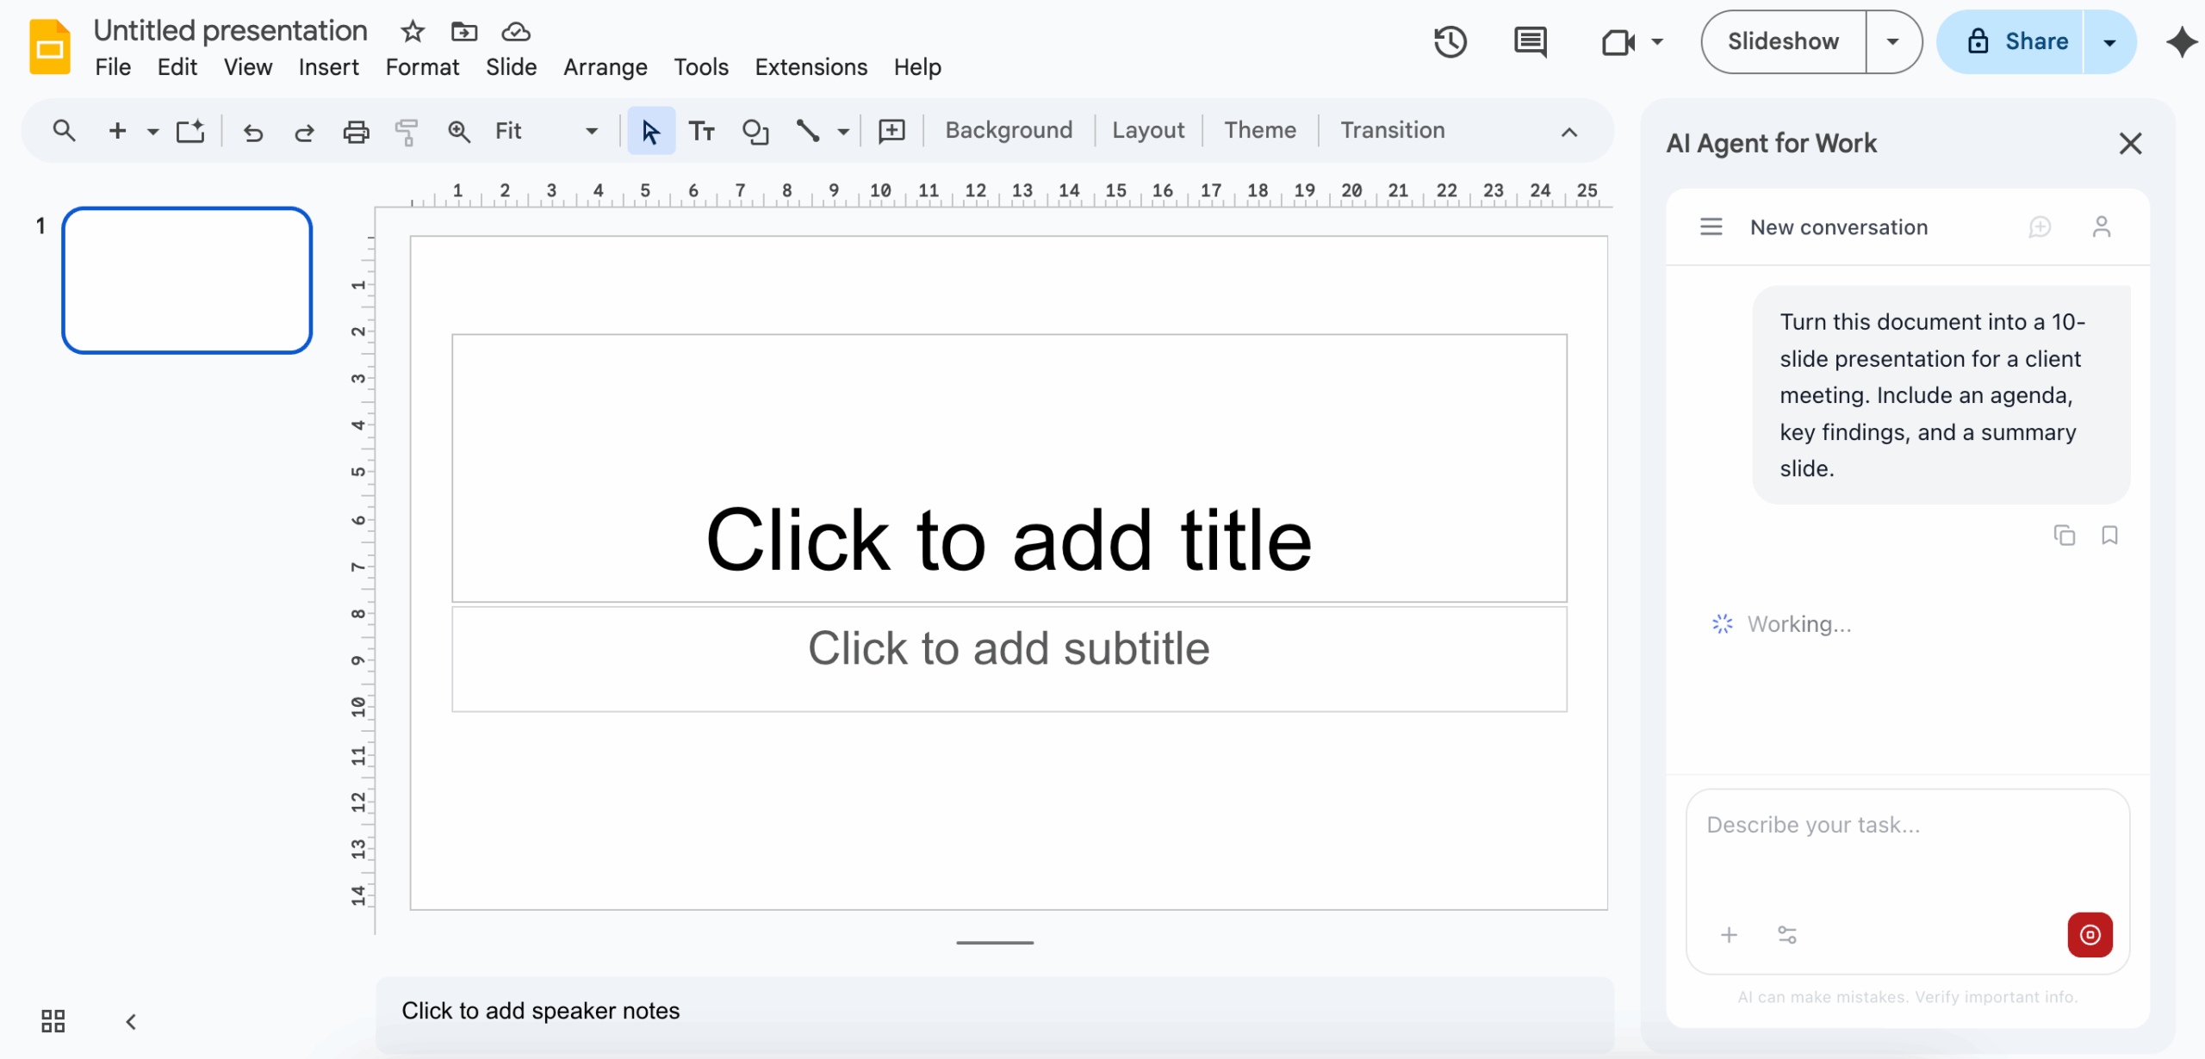Click the Background button
The height and width of the screenshot is (1059, 2205).
(1009, 130)
